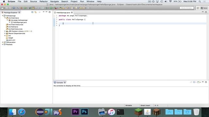Select src/main/resources folder

[x=16, y=25]
